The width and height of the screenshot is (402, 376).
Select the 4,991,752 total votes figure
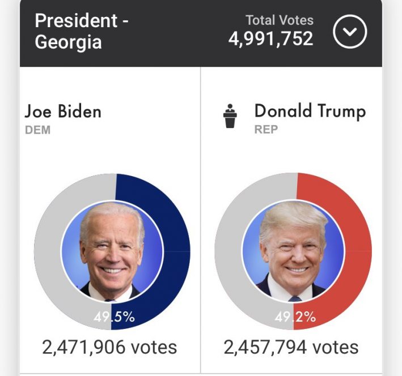pos(270,39)
